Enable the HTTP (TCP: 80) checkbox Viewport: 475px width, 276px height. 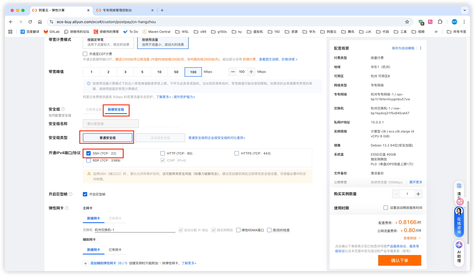point(163,153)
